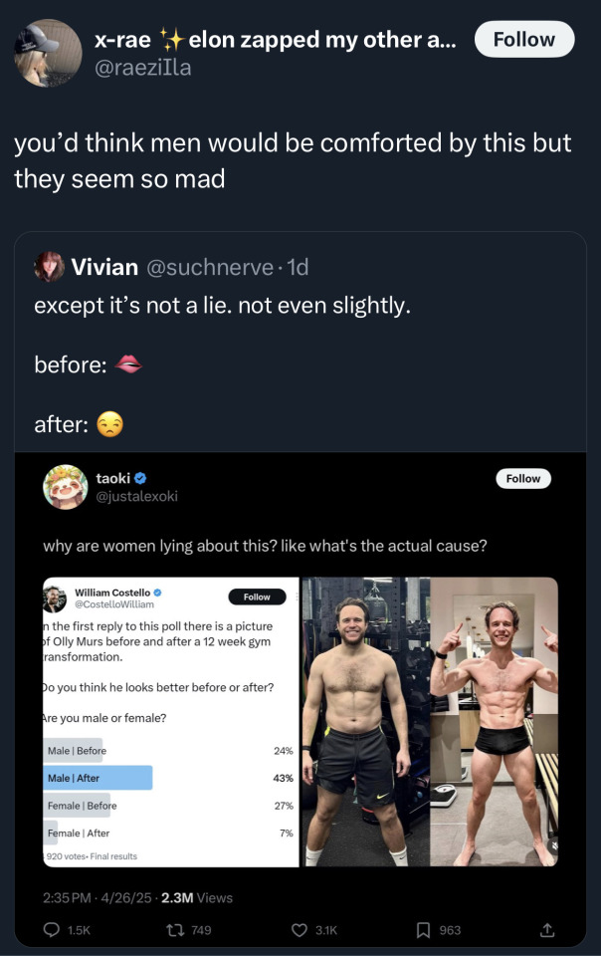This screenshot has width=601, height=956.
Task: Open the @justalexoki handle link
Action: pyautogui.click(x=136, y=496)
